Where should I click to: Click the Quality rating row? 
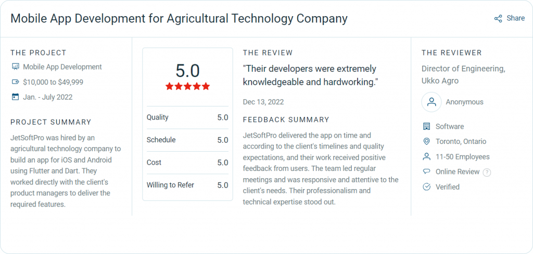pyautogui.click(x=187, y=117)
